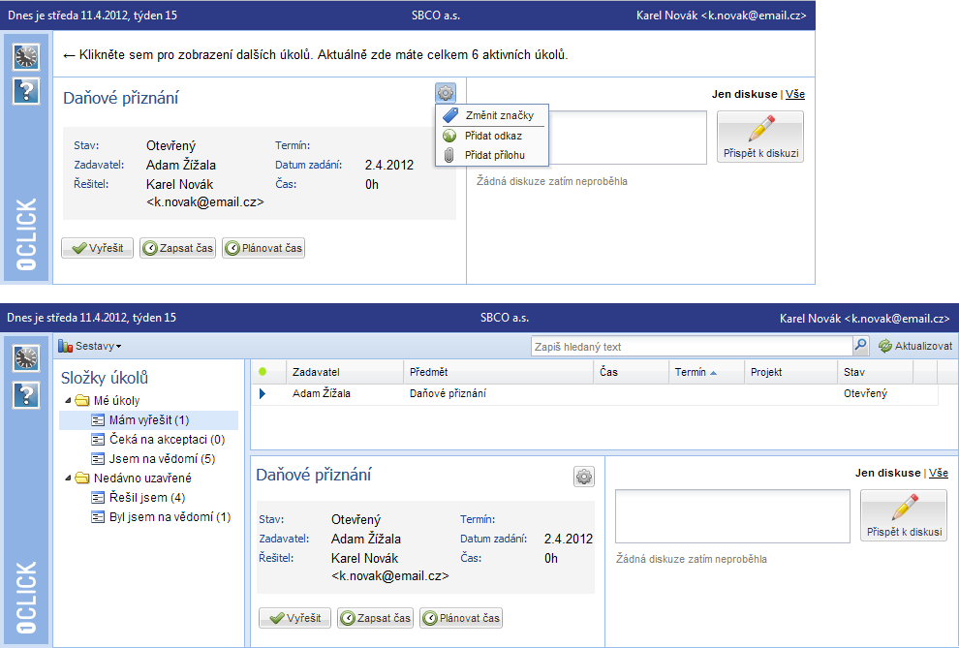
Task: Click the gear icon with the open popup menu
Action: pyautogui.click(x=445, y=93)
